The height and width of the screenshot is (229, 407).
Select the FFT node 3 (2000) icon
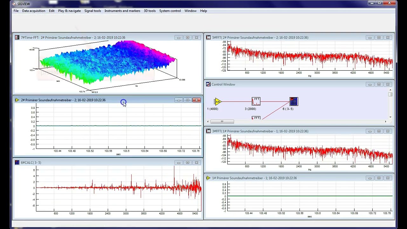(256, 101)
